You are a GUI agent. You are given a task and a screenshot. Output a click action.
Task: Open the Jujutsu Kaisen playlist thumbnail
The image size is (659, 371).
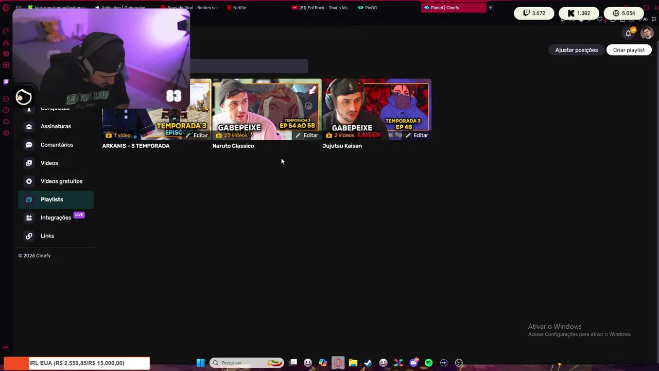(x=377, y=109)
